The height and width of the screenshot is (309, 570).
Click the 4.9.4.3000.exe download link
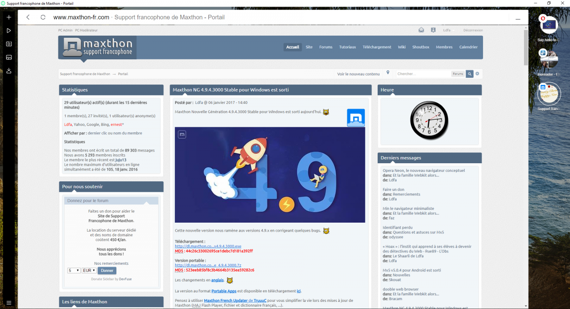(x=208, y=246)
